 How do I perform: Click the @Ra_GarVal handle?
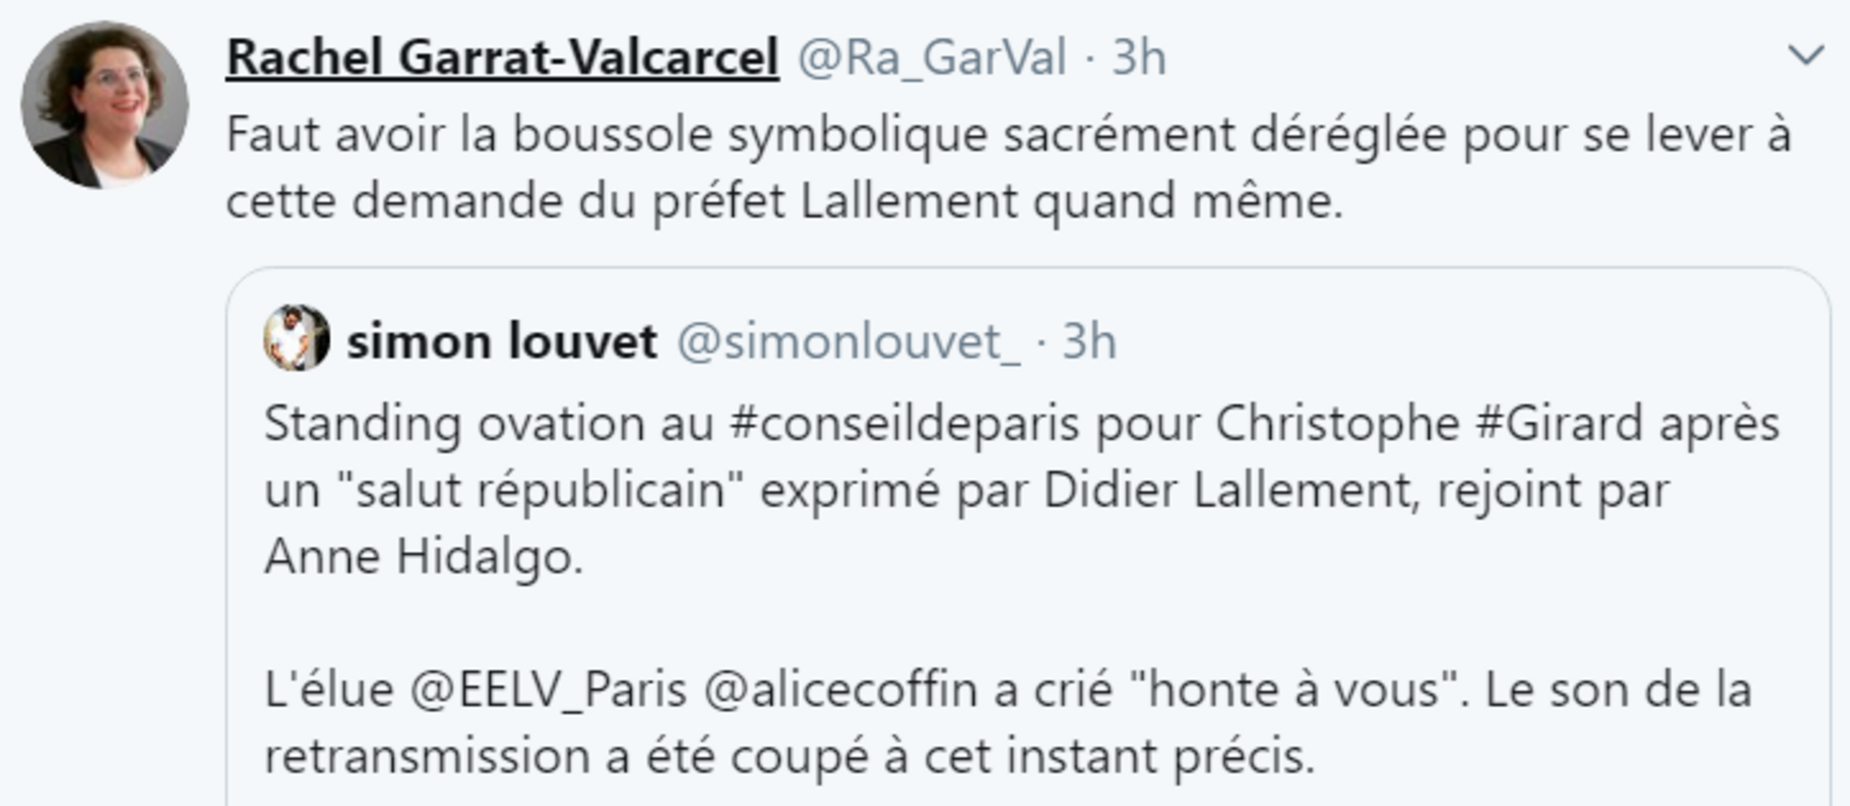(932, 57)
